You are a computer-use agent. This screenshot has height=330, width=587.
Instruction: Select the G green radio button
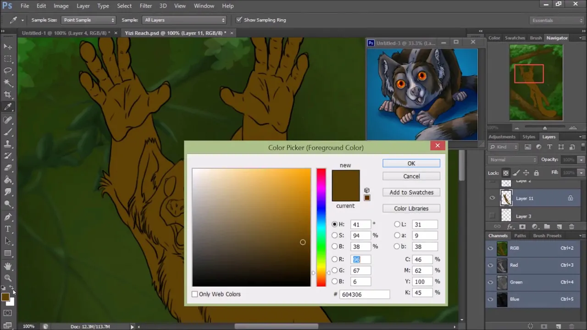click(335, 270)
